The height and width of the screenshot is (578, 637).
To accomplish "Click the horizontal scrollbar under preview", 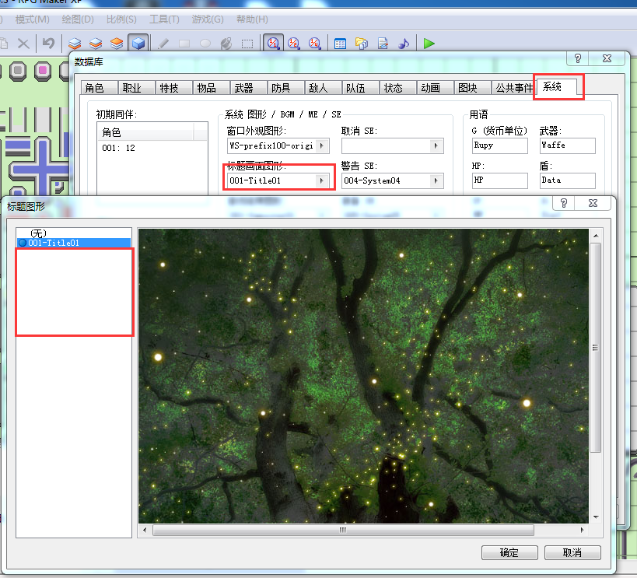I will click(x=343, y=530).
